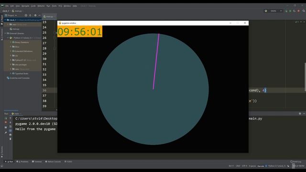Image resolution: width=306 pixels, height=172 pixels.
Task: Click the pin tab icon in Run panel
Action: [x=6, y=133]
